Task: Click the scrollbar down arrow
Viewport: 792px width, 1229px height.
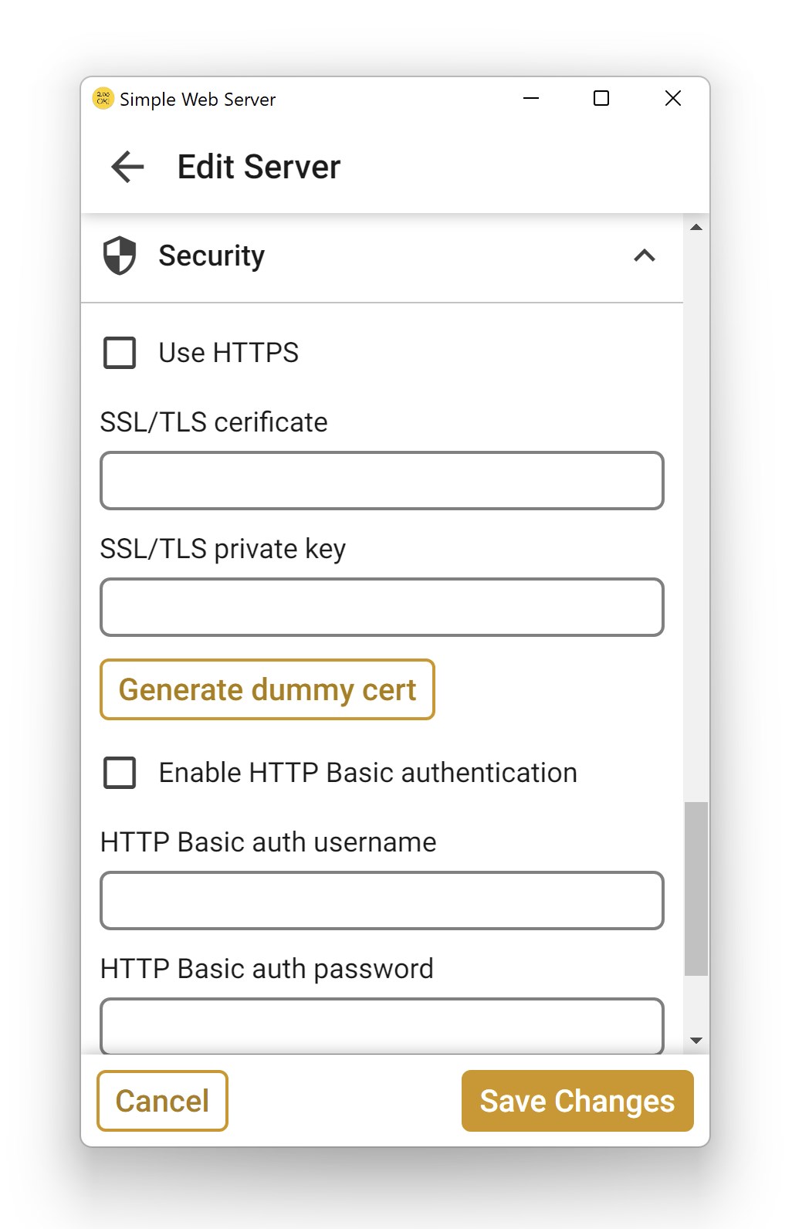Action: click(696, 1041)
